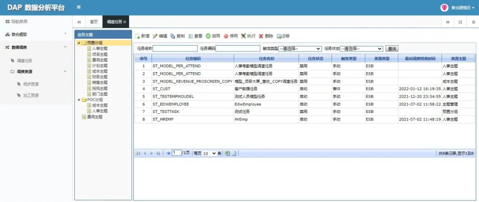Click the 迁移 (migrate) toolbar icon

[x=279, y=36]
